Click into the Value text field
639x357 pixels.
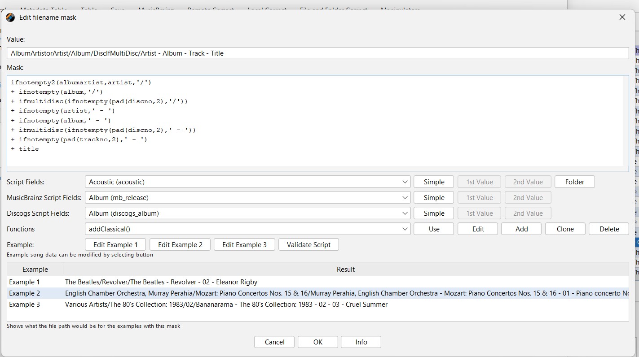(x=317, y=53)
